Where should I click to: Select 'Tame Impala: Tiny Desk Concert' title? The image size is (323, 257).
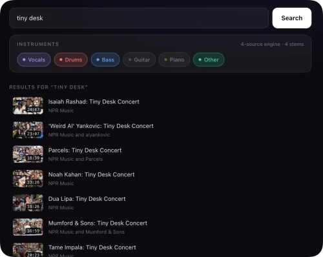pos(92,247)
